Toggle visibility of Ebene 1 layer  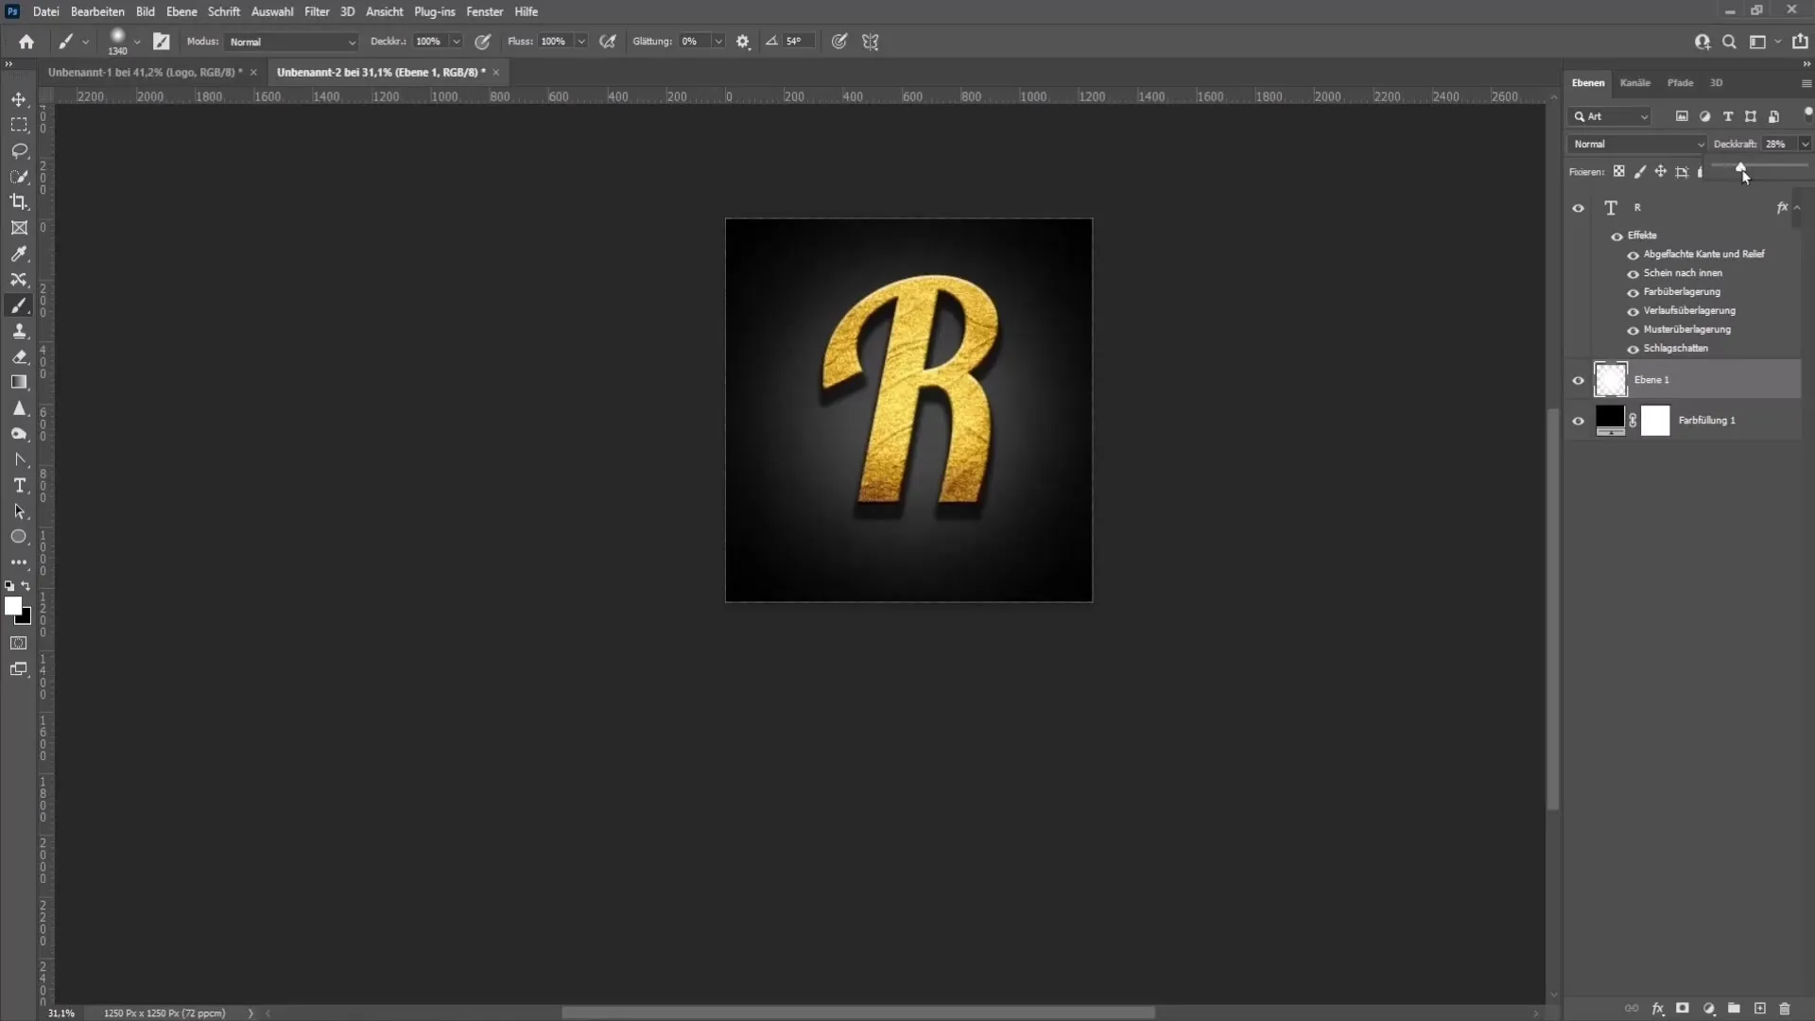(1578, 379)
